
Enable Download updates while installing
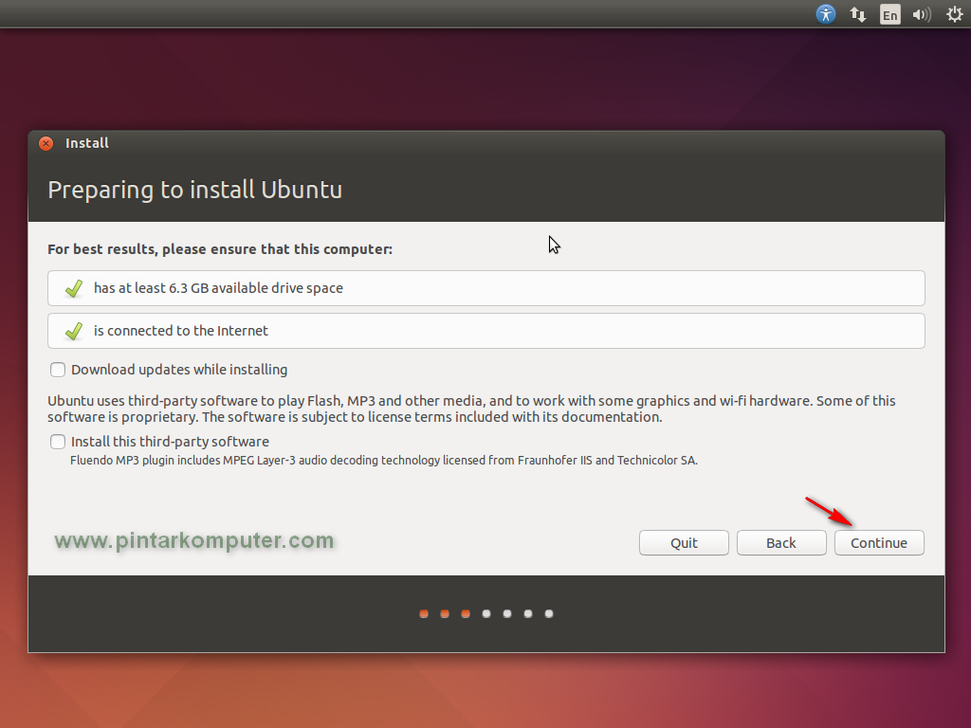[x=58, y=370]
